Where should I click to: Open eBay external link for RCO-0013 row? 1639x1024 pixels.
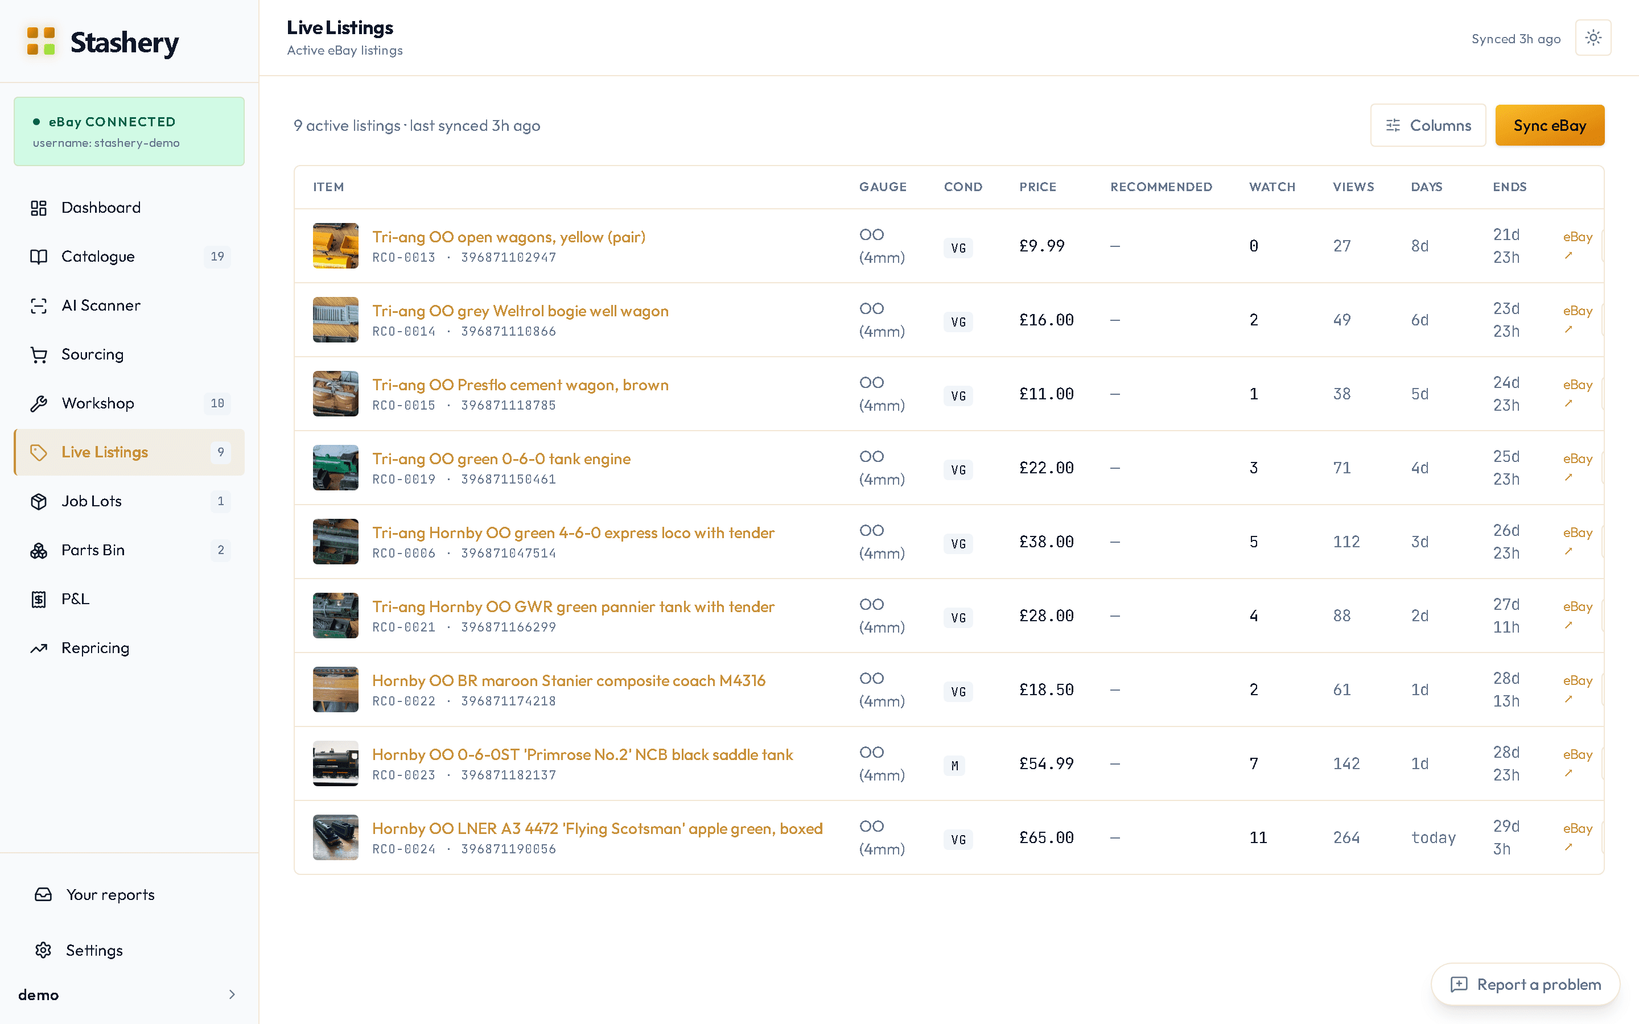(x=1578, y=245)
